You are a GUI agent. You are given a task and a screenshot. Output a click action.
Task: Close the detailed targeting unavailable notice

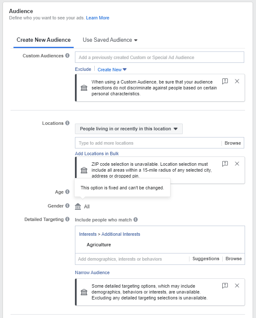point(237,286)
